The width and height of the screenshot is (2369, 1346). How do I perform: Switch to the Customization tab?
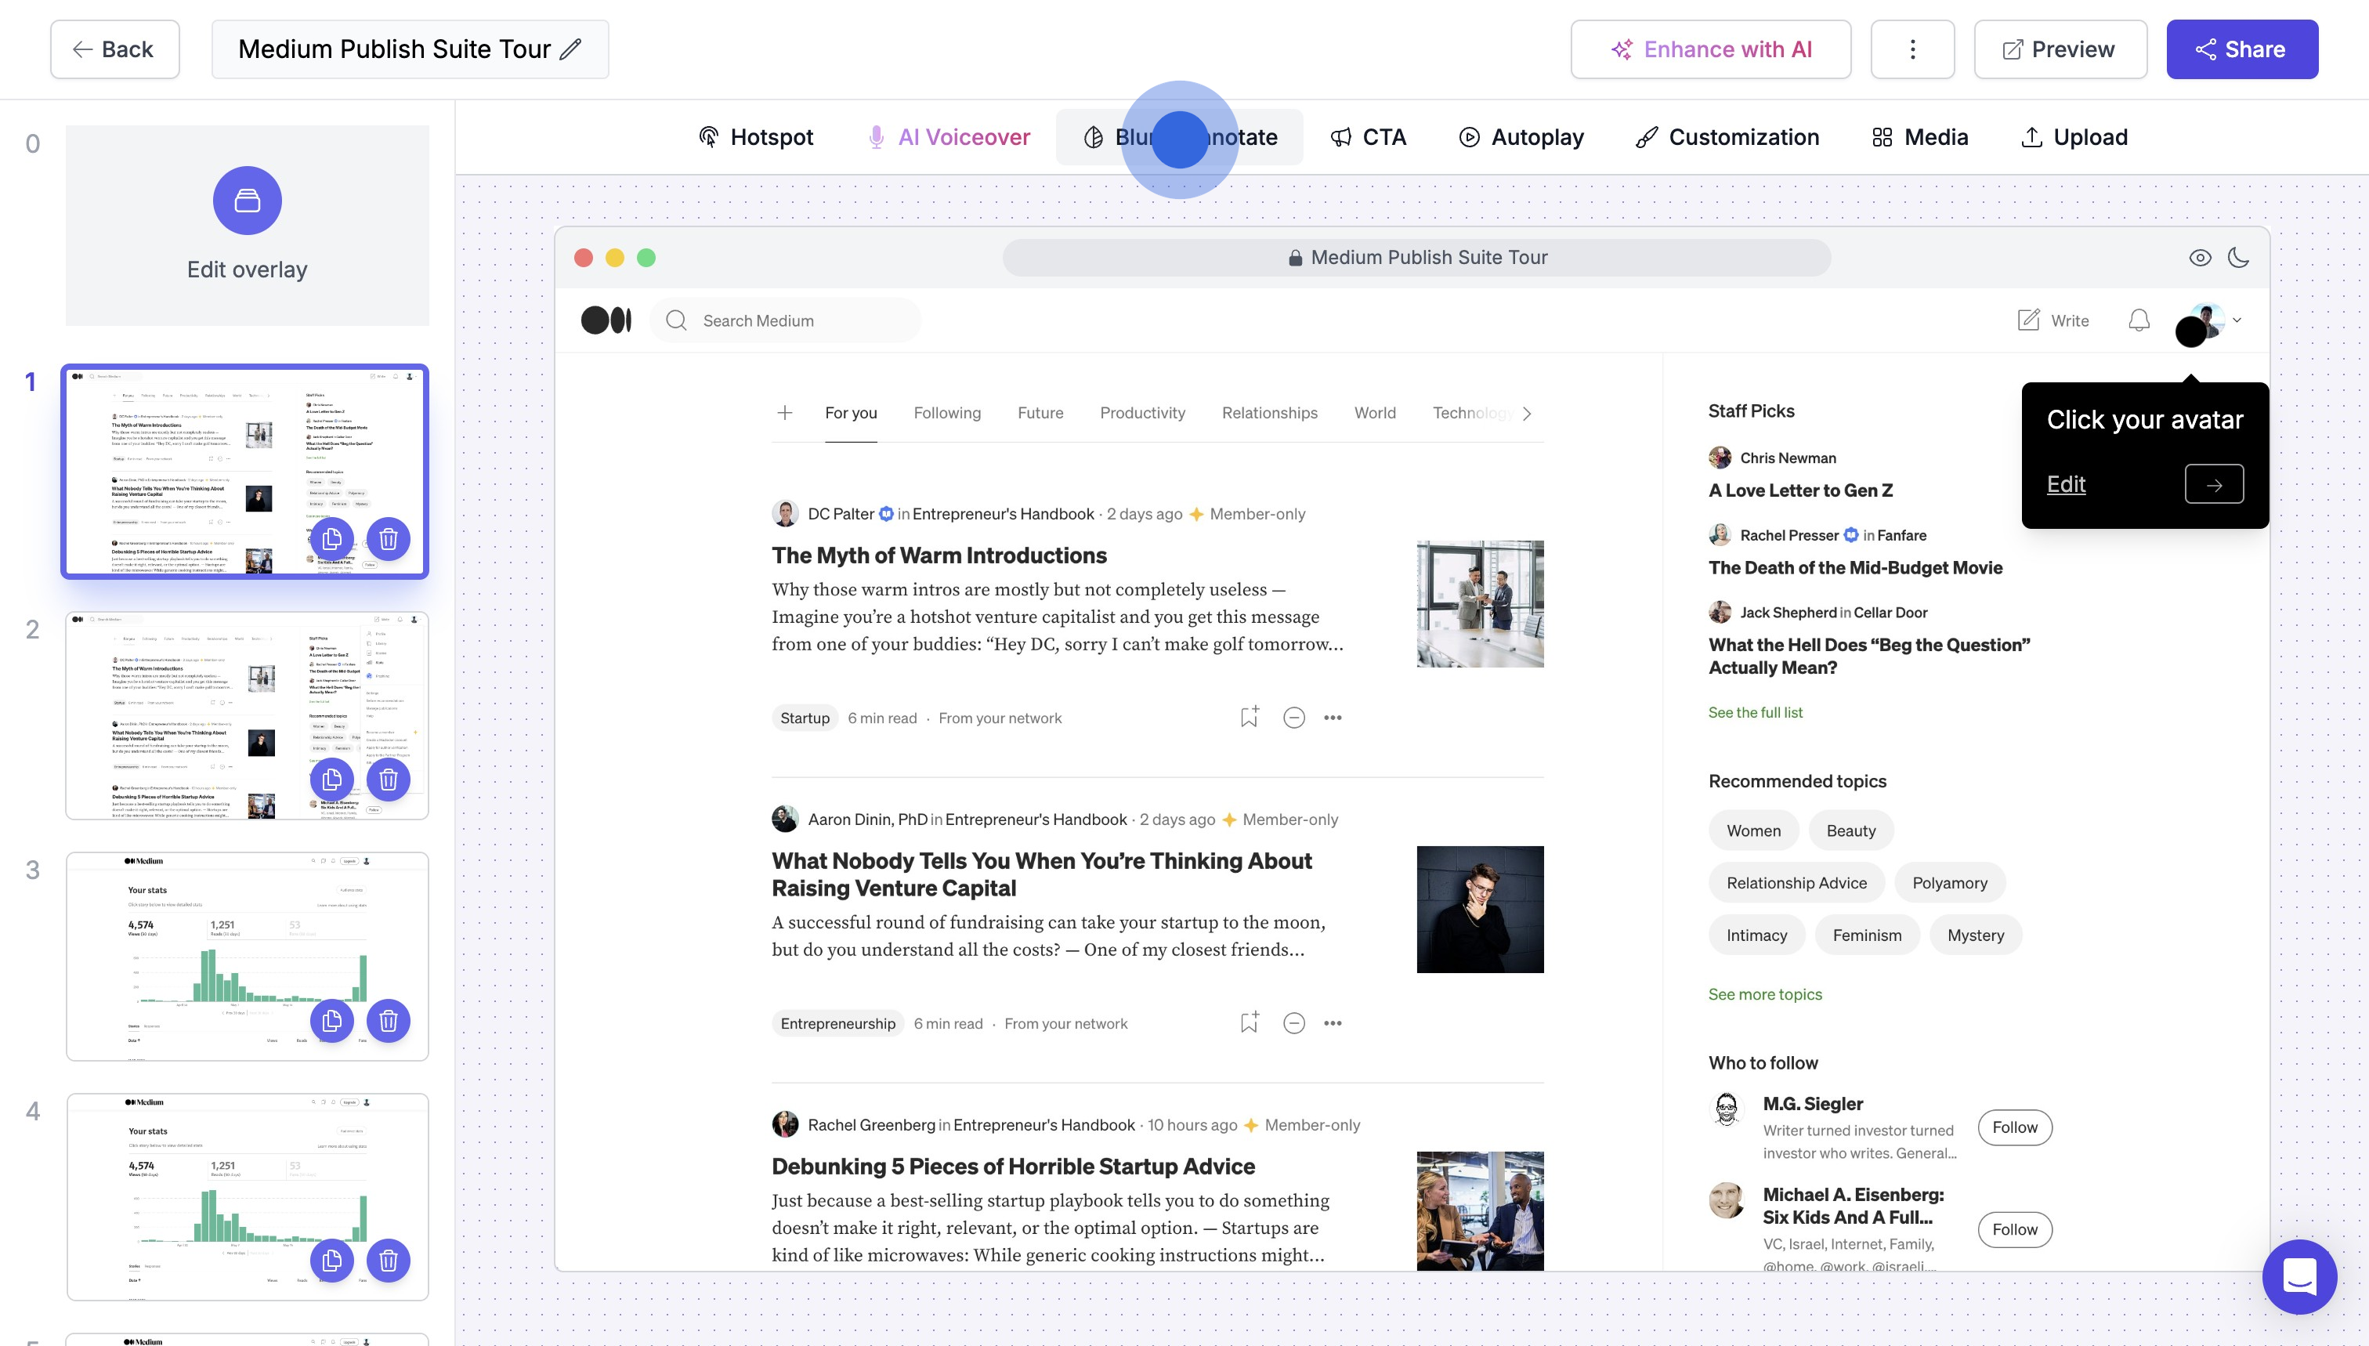click(x=1727, y=137)
